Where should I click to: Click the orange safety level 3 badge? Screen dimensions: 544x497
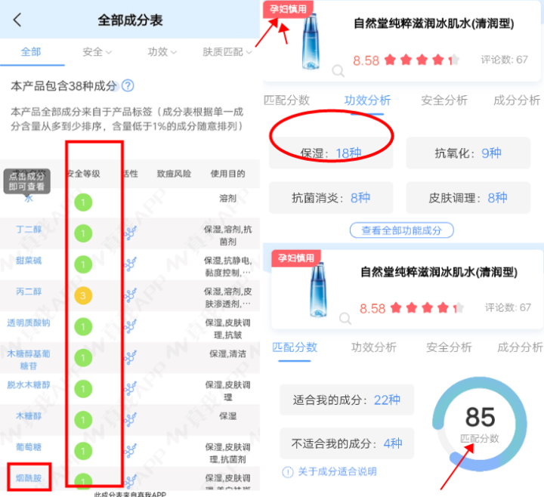(x=83, y=295)
